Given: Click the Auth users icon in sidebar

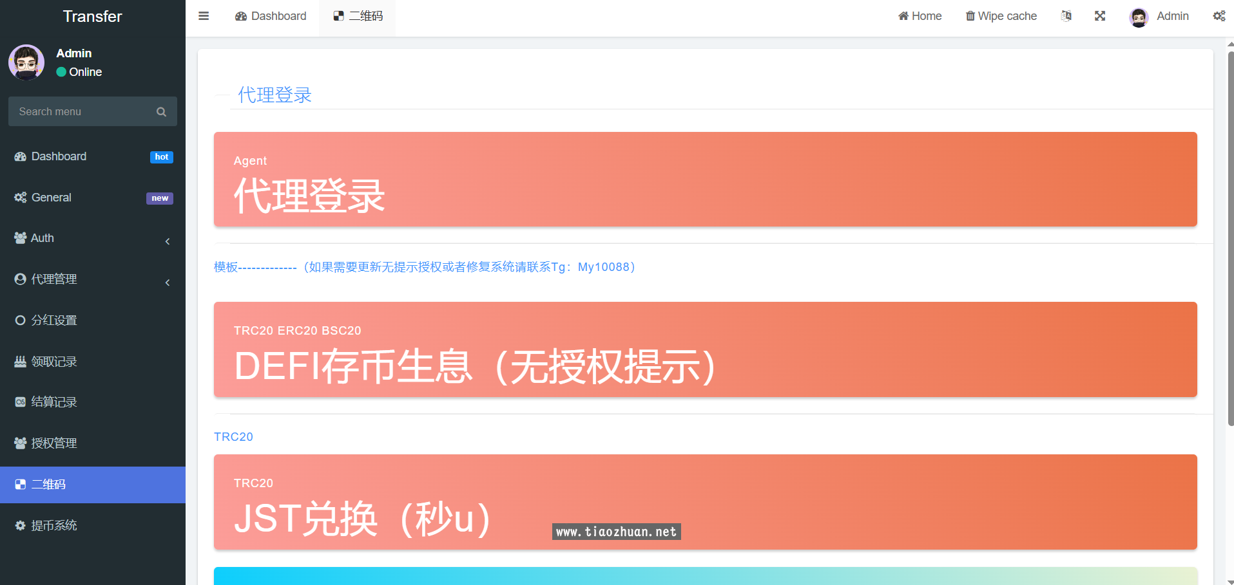Looking at the screenshot, I should click(21, 238).
